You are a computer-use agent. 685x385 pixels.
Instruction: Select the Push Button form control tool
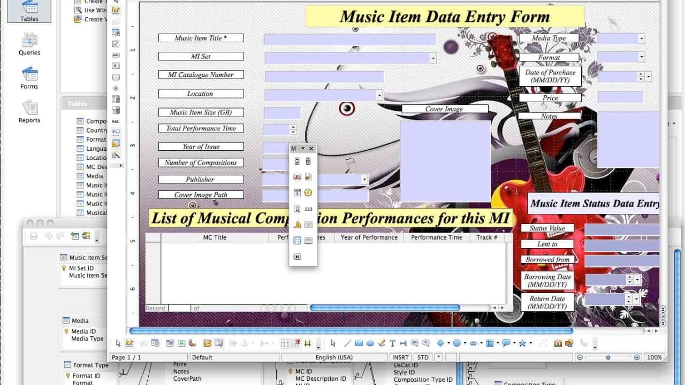tap(116, 77)
